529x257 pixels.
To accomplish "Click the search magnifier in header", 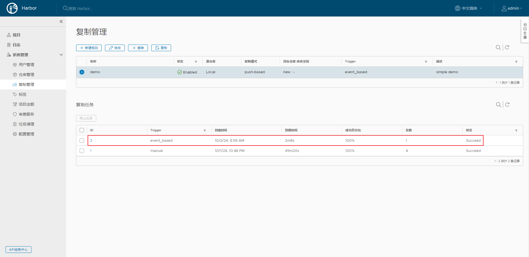I will (x=65, y=8).
